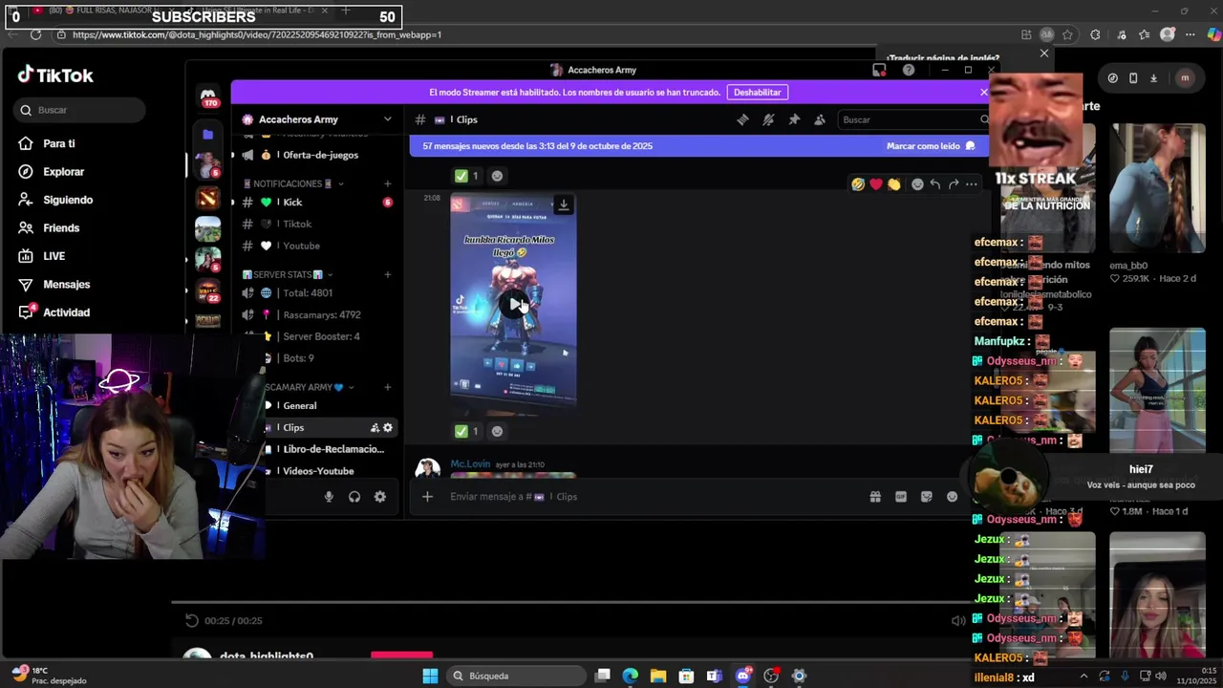React with laughing emoji on hovered message
This screenshot has height=688, width=1223.
(858, 184)
